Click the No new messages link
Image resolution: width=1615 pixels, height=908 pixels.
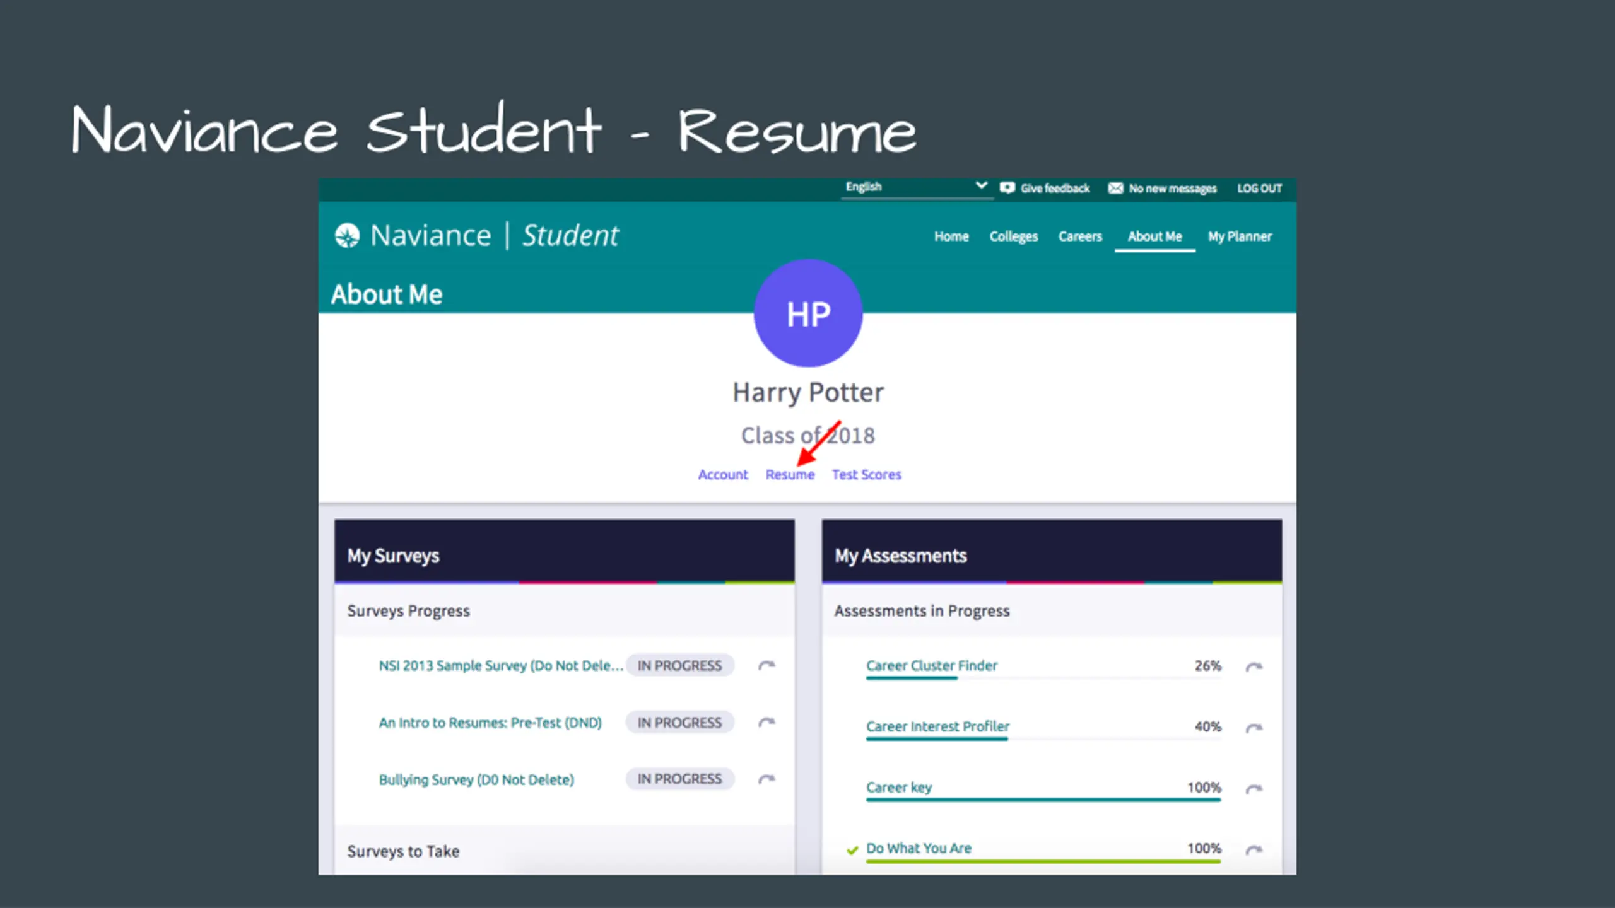(1172, 189)
